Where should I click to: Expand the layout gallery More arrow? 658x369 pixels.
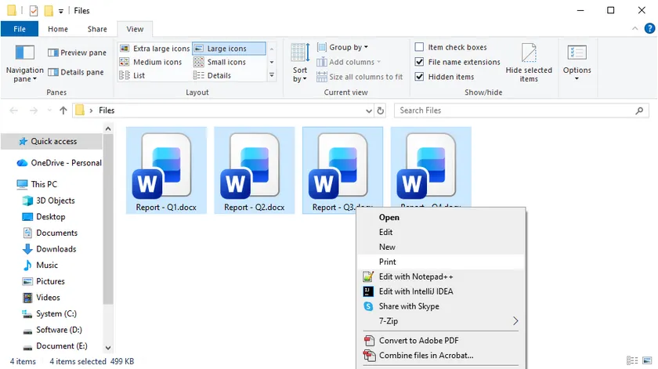[272, 75]
